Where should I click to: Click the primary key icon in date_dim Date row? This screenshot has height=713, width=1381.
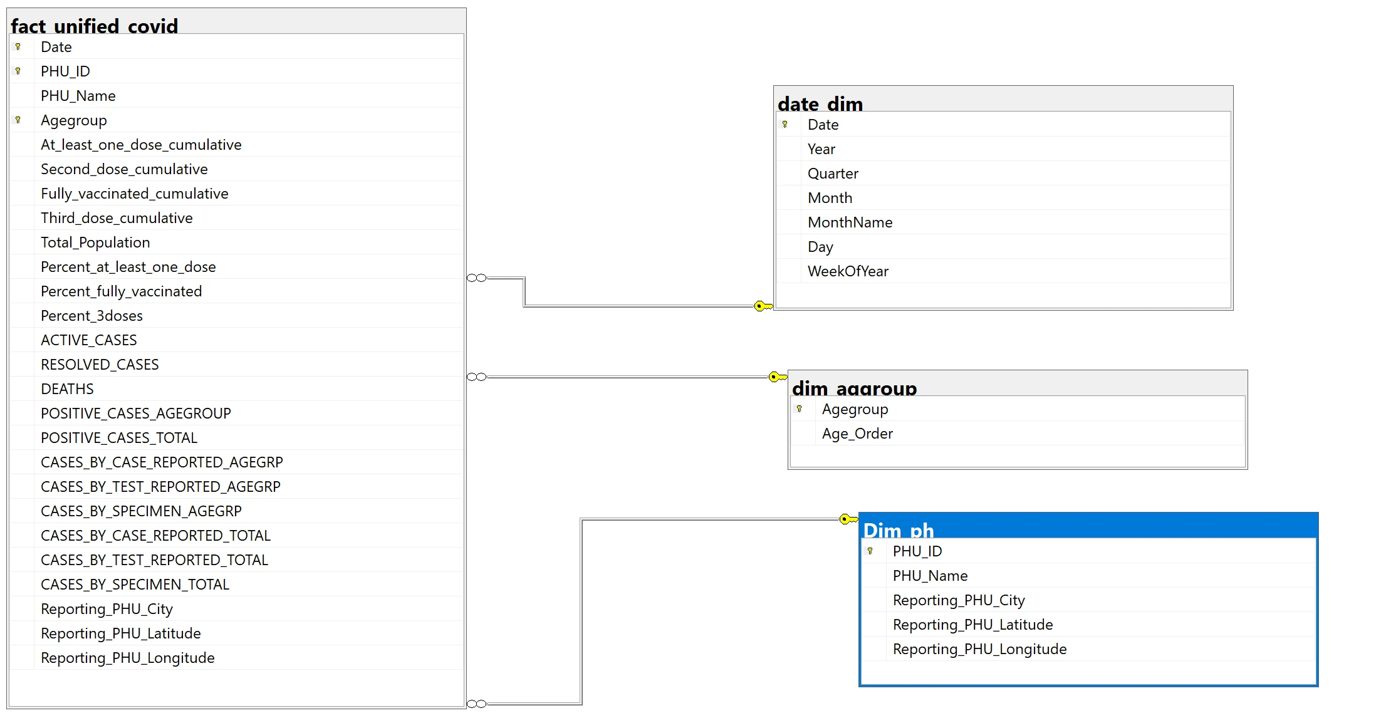tap(784, 125)
